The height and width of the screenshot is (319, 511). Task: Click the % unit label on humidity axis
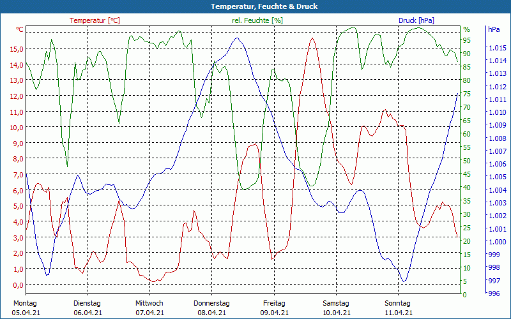[x=466, y=29]
